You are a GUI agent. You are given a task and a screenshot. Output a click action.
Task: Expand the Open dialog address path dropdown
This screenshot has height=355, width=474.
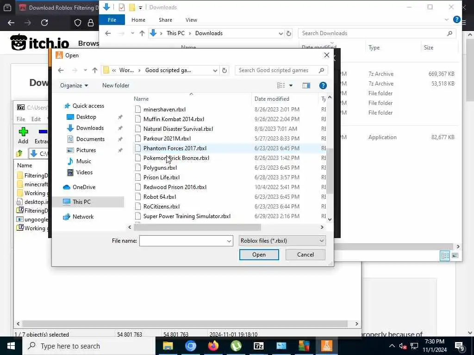pos(215,70)
